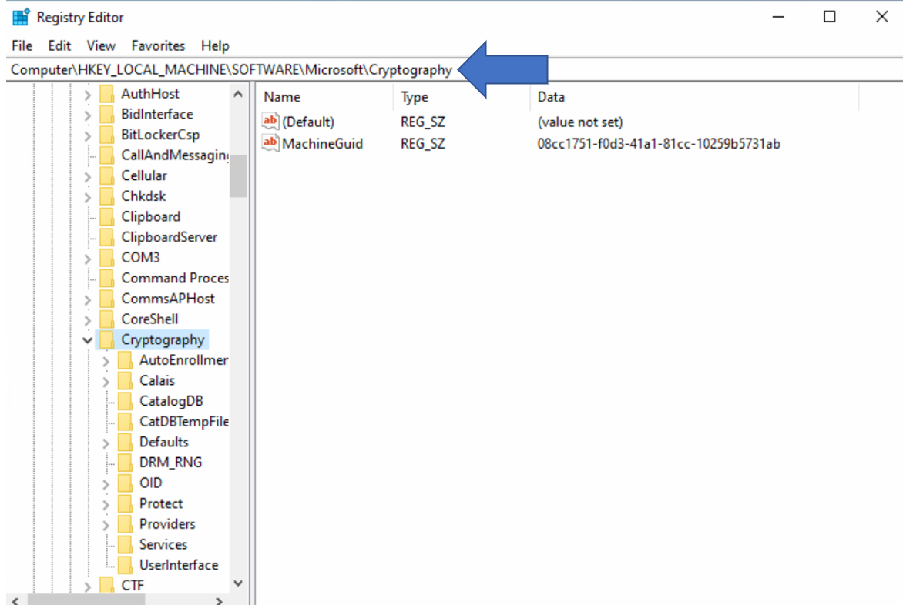Select the AuthHost folder icon
Viewport: 903px width, 605px height.
106,94
